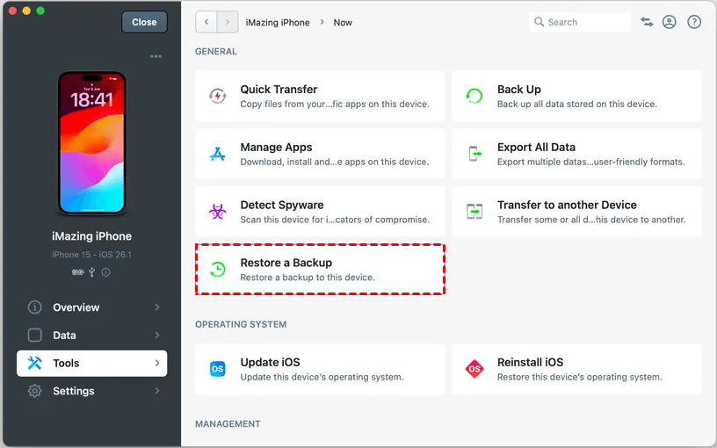
Task: Click the USB connection icon under device
Action: pyautogui.click(x=92, y=272)
